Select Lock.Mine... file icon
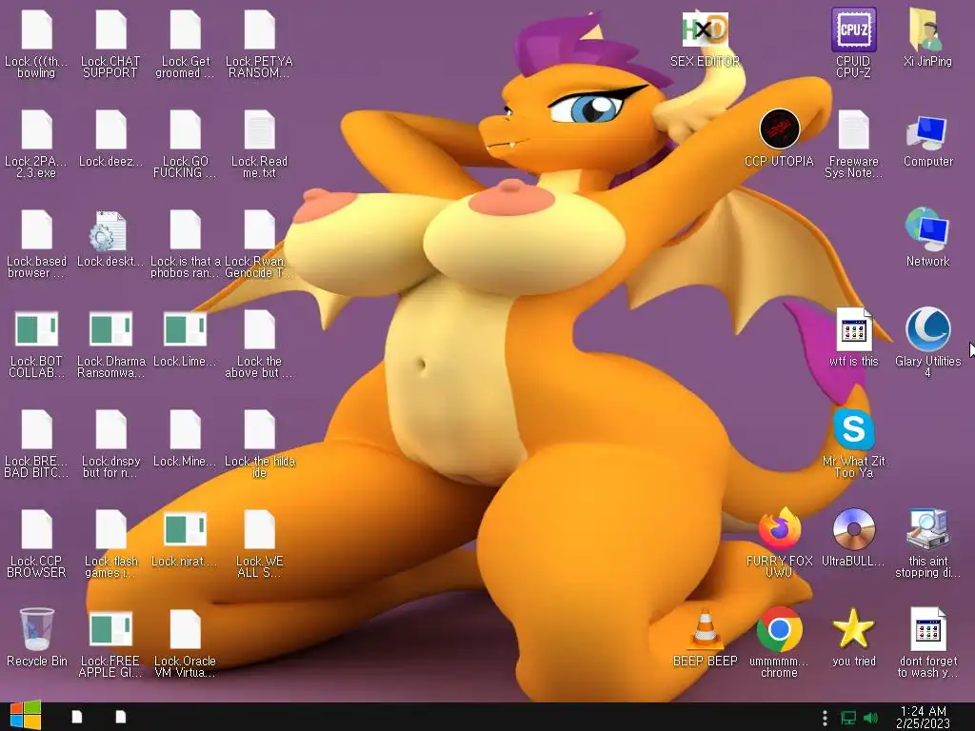The width and height of the screenshot is (975, 731). pos(186,429)
